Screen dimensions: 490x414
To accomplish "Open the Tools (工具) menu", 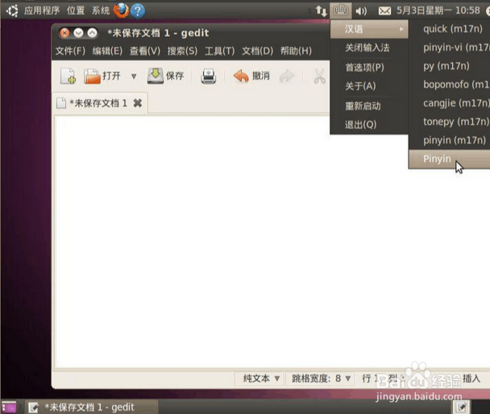I will click(219, 51).
